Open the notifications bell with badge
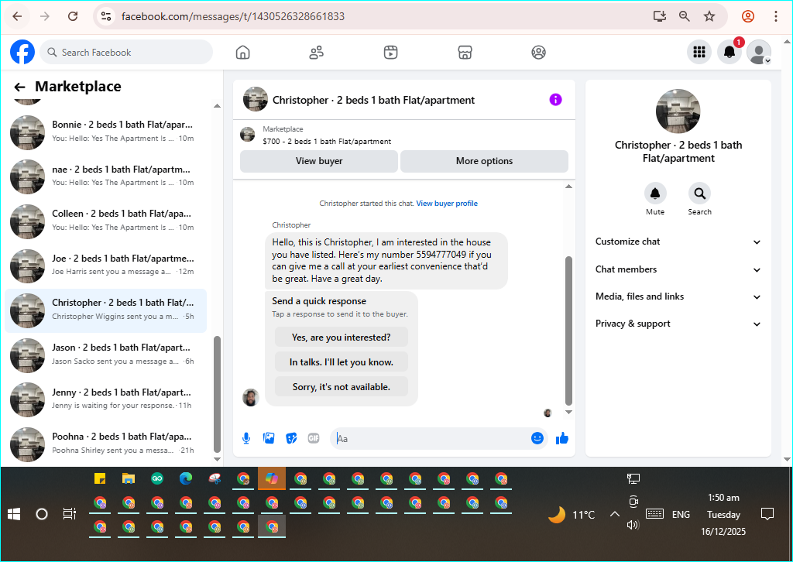Image resolution: width=793 pixels, height=562 pixels. point(729,52)
